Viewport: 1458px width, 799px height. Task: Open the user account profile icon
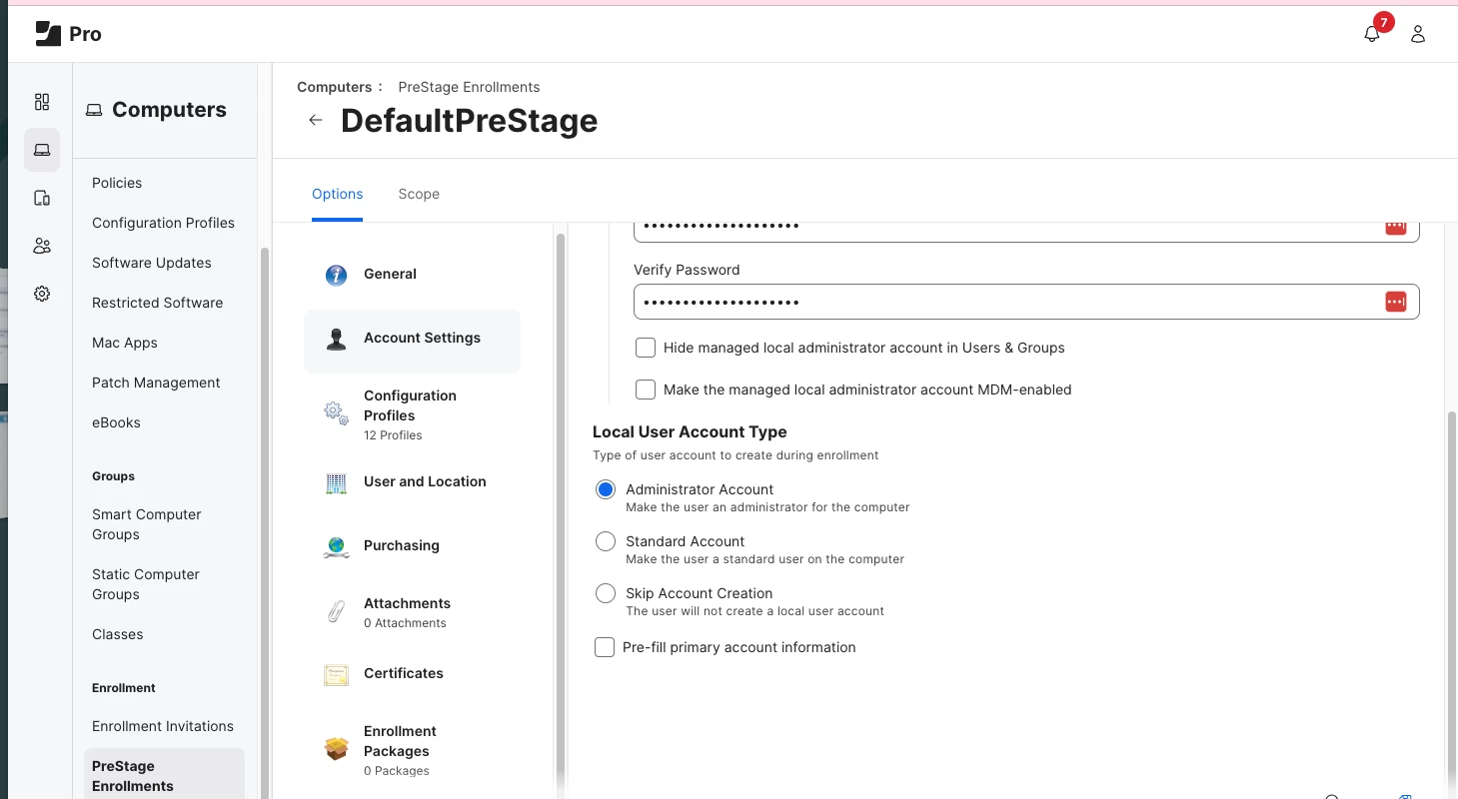(x=1418, y=34)
